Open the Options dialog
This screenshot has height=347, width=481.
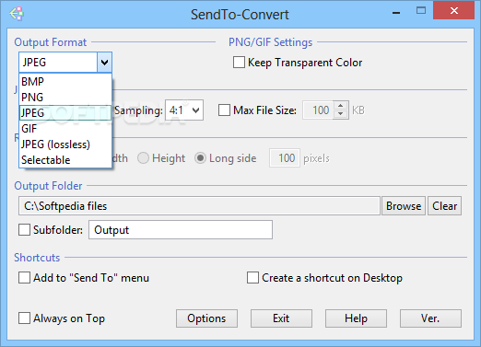click(206, 318)
